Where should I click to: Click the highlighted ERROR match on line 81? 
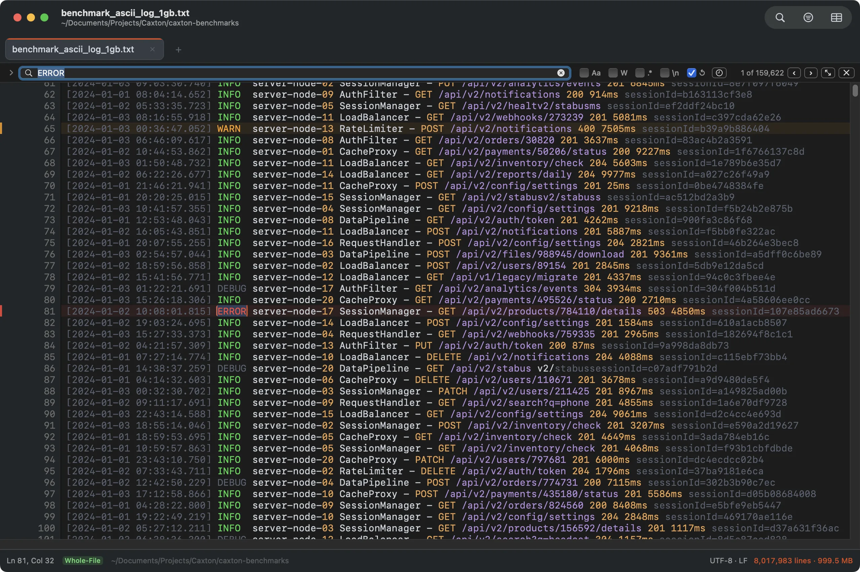232,311
